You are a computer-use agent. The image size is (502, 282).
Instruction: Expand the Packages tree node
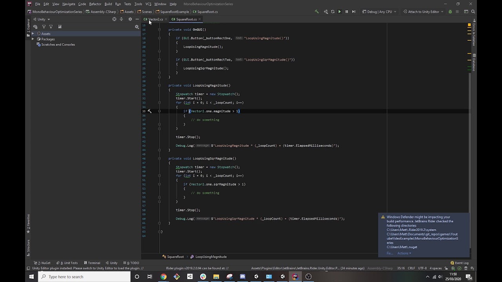(x=33, y=39)
